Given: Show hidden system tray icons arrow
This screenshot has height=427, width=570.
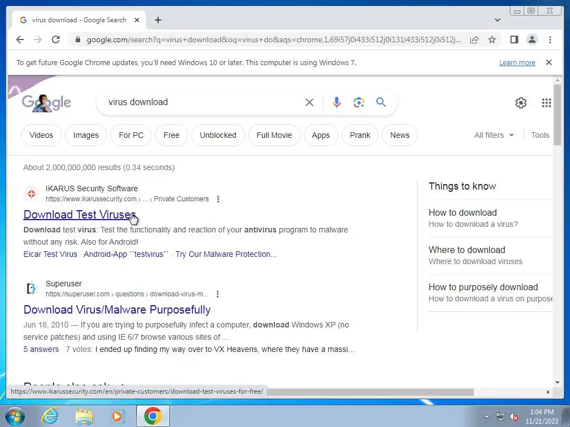Looking at the screenshot, I should 487,416.
